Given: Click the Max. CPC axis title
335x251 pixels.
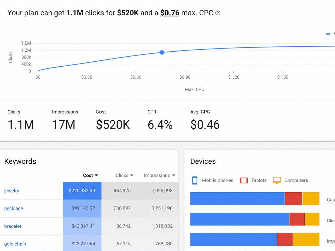Looking at the screenshot, I should click(x=195, y=89).
